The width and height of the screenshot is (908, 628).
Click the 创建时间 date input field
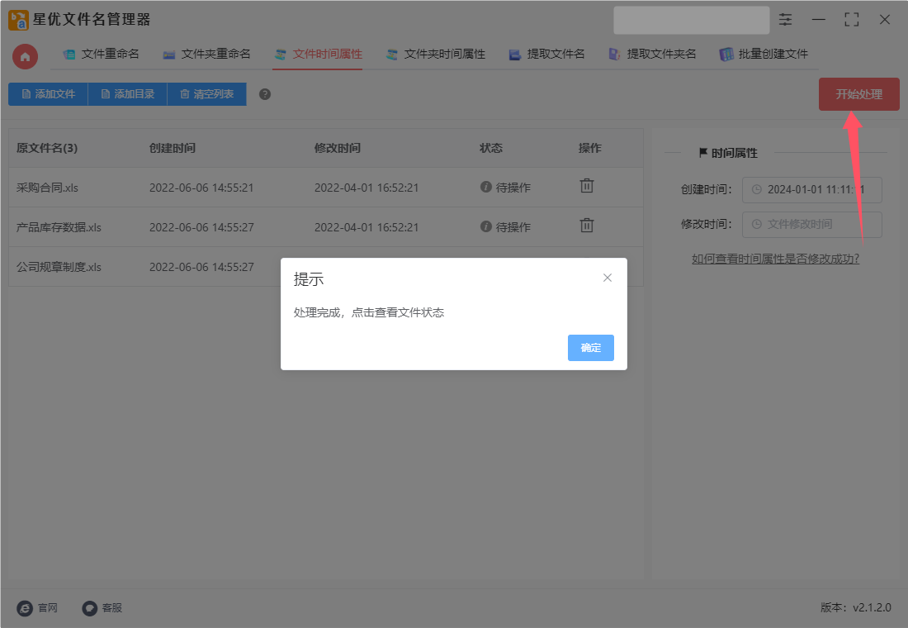coord(812,189)
